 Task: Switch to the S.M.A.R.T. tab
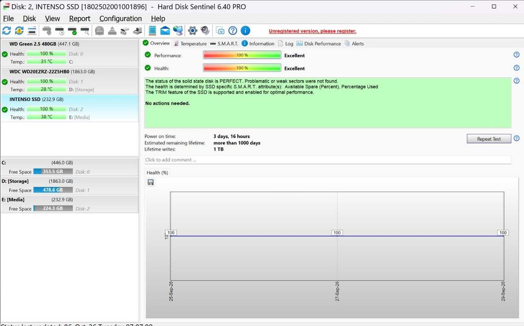(x=224, y=44)
